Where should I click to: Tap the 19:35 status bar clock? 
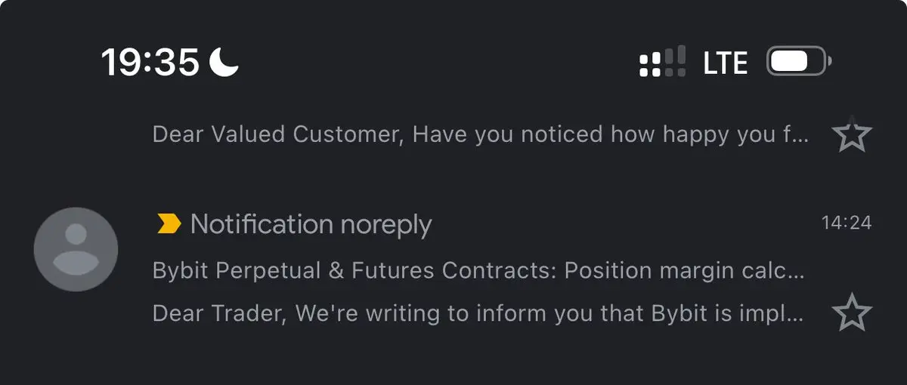tap(150, 62)
